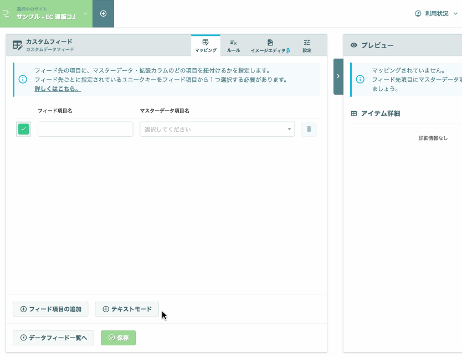Click the フィード項目の追加 button
This screenshot has width=462, height=357.
pos(50,309)
